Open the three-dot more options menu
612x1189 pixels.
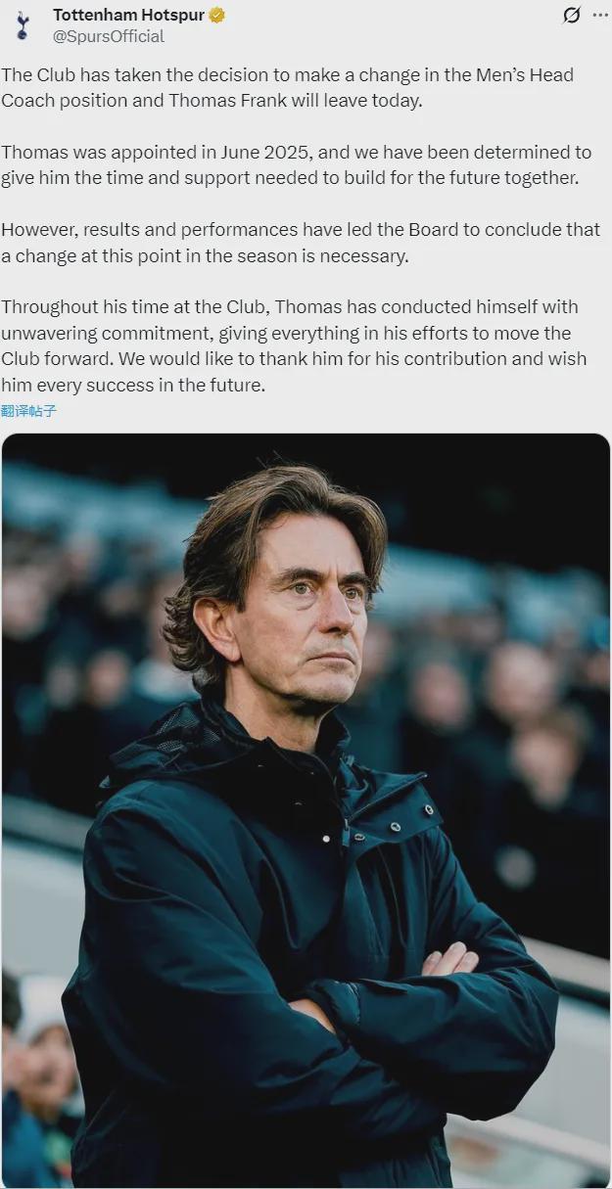point(599,15)
